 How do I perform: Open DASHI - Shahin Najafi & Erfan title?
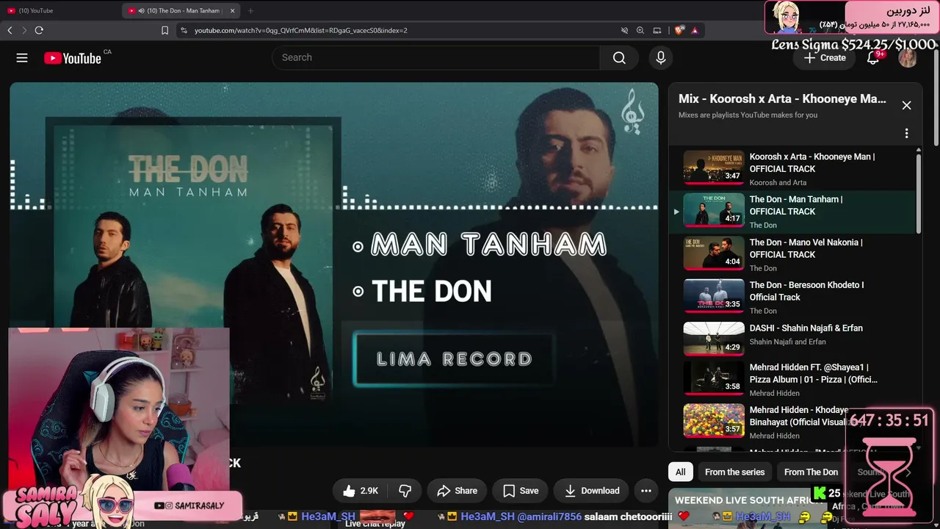[806, 328]
